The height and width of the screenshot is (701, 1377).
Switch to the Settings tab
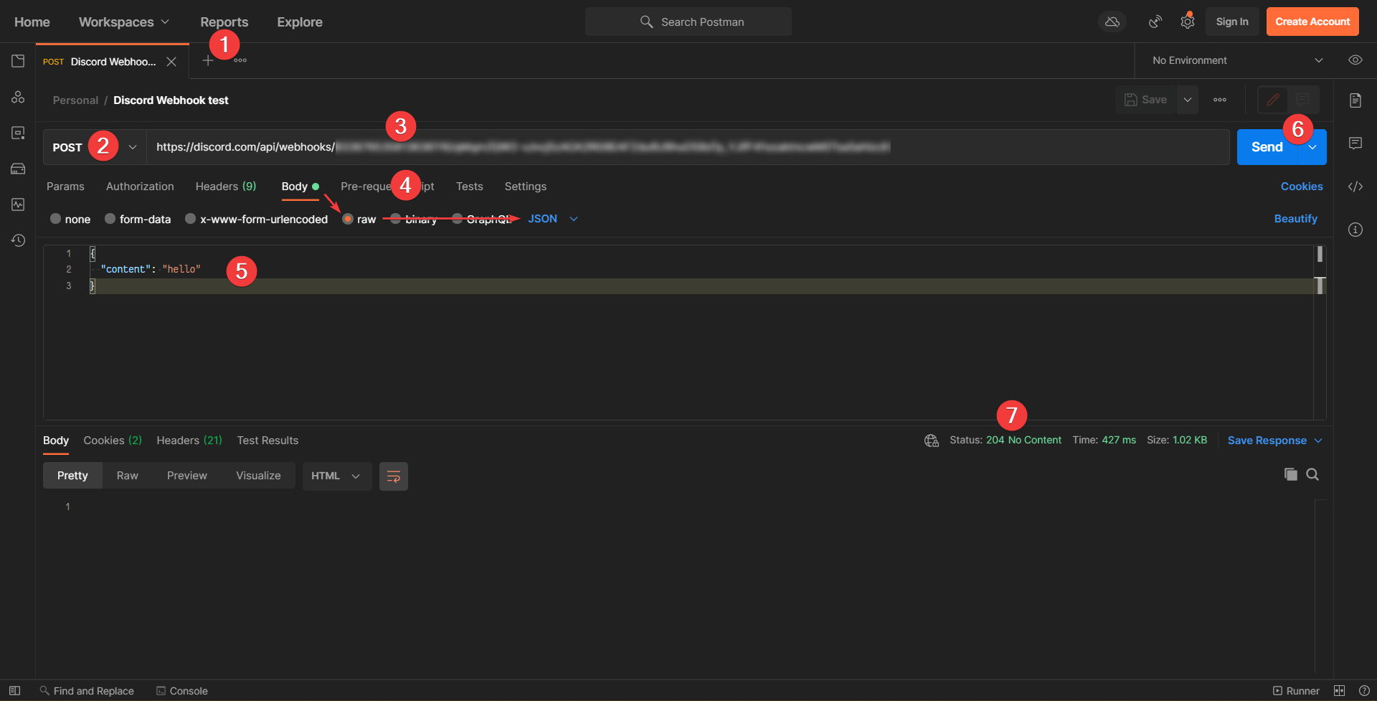526,187
